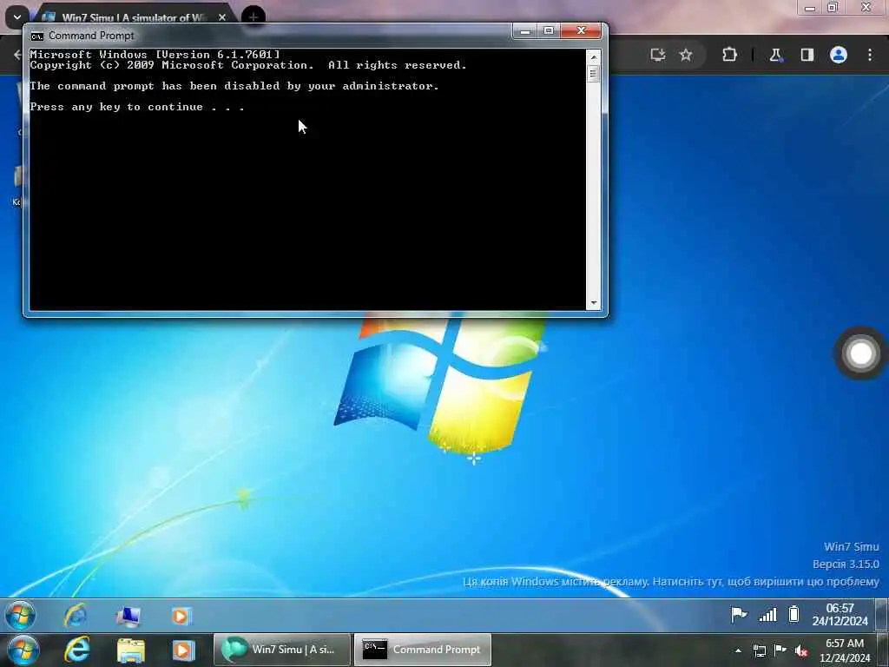Close the Command Prompt window
The height and width of the screenshot is (667, 889).
tap(581, 30)
